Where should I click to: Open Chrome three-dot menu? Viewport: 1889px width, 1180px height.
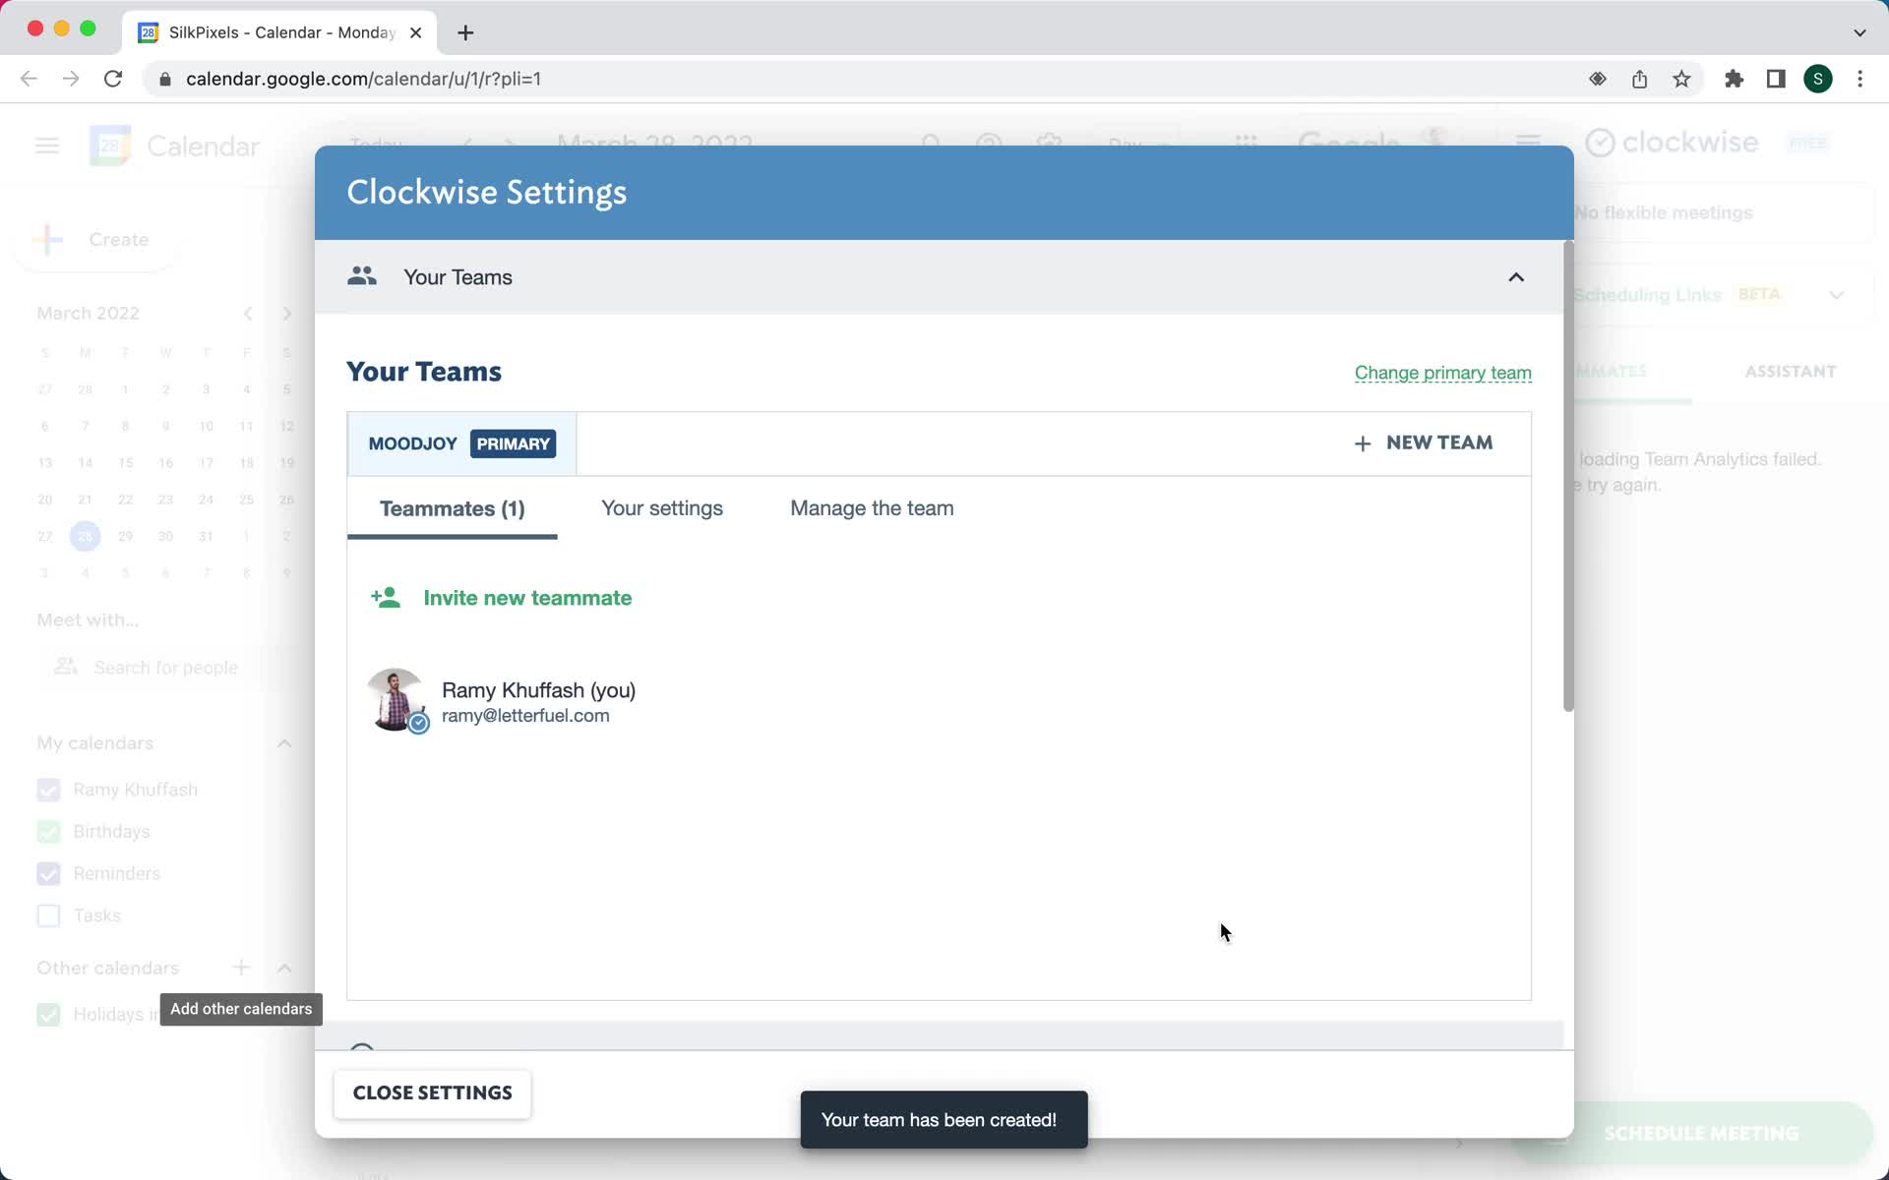pyautogui.click(x=1859, y=79)
